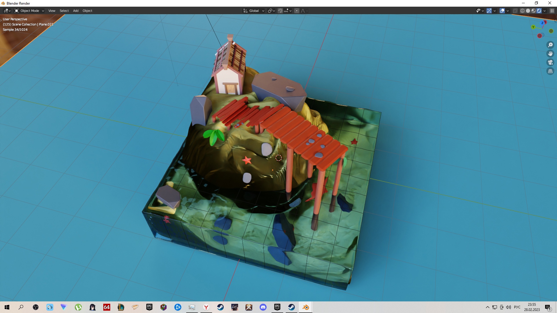Switch to material preview shading
The width and height of the screenshot is (557, 313).
pyautogui.click(x=534, y=11)
